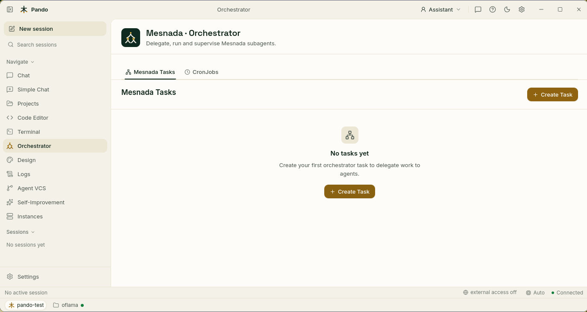Image resolution: width=587 pixels, height=312 pixels.
Task: Click the No sessions yet text
Action: 26,245
